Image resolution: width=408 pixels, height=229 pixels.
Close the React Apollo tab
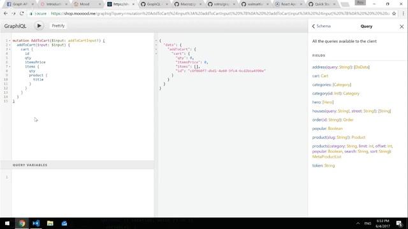(301, 4)
